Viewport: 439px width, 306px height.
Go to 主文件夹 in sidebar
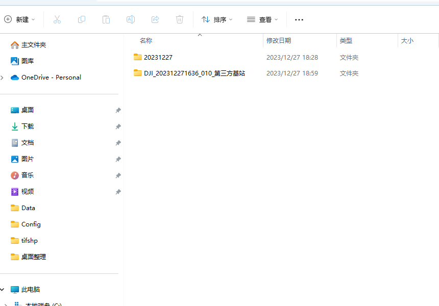(x=28, y=45)
